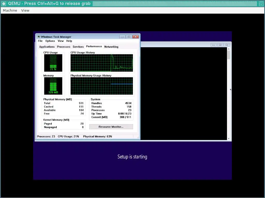265x198 pixels.
Task: Click the QEMU title bar left icon
Action: 4,4
